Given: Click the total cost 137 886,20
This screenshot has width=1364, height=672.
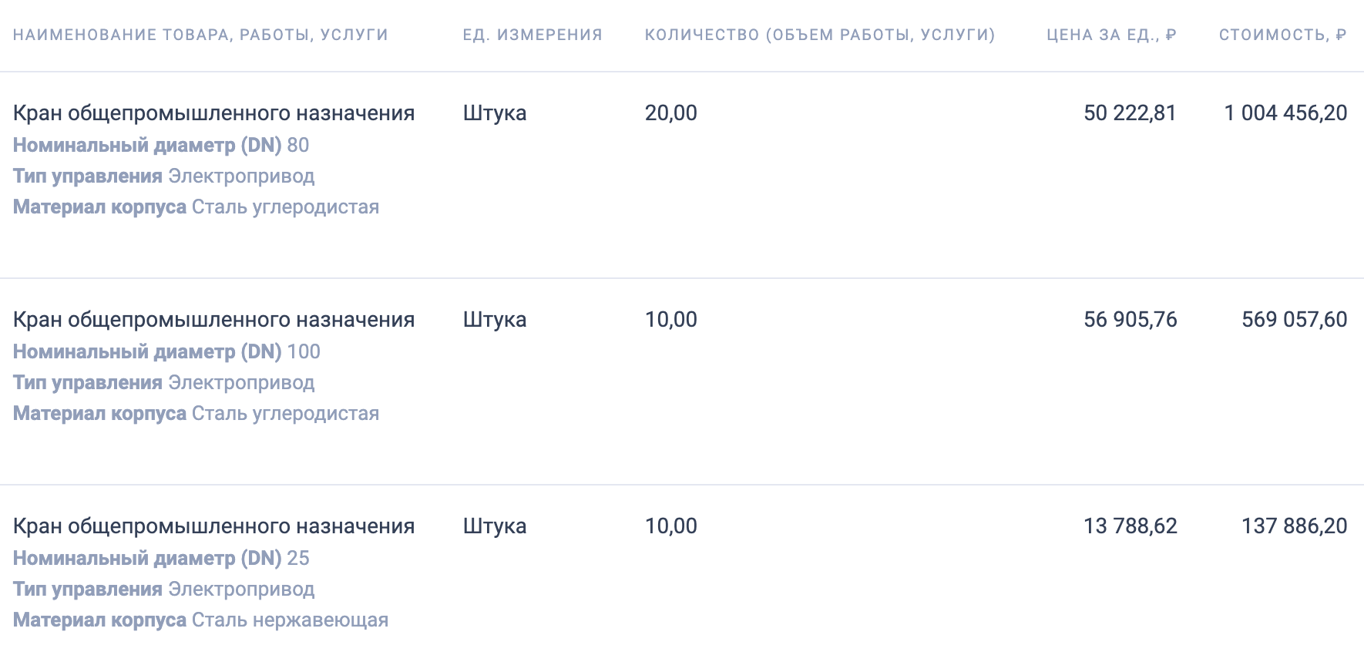Looking at the screenshot, I should [x=1294, y=526].
